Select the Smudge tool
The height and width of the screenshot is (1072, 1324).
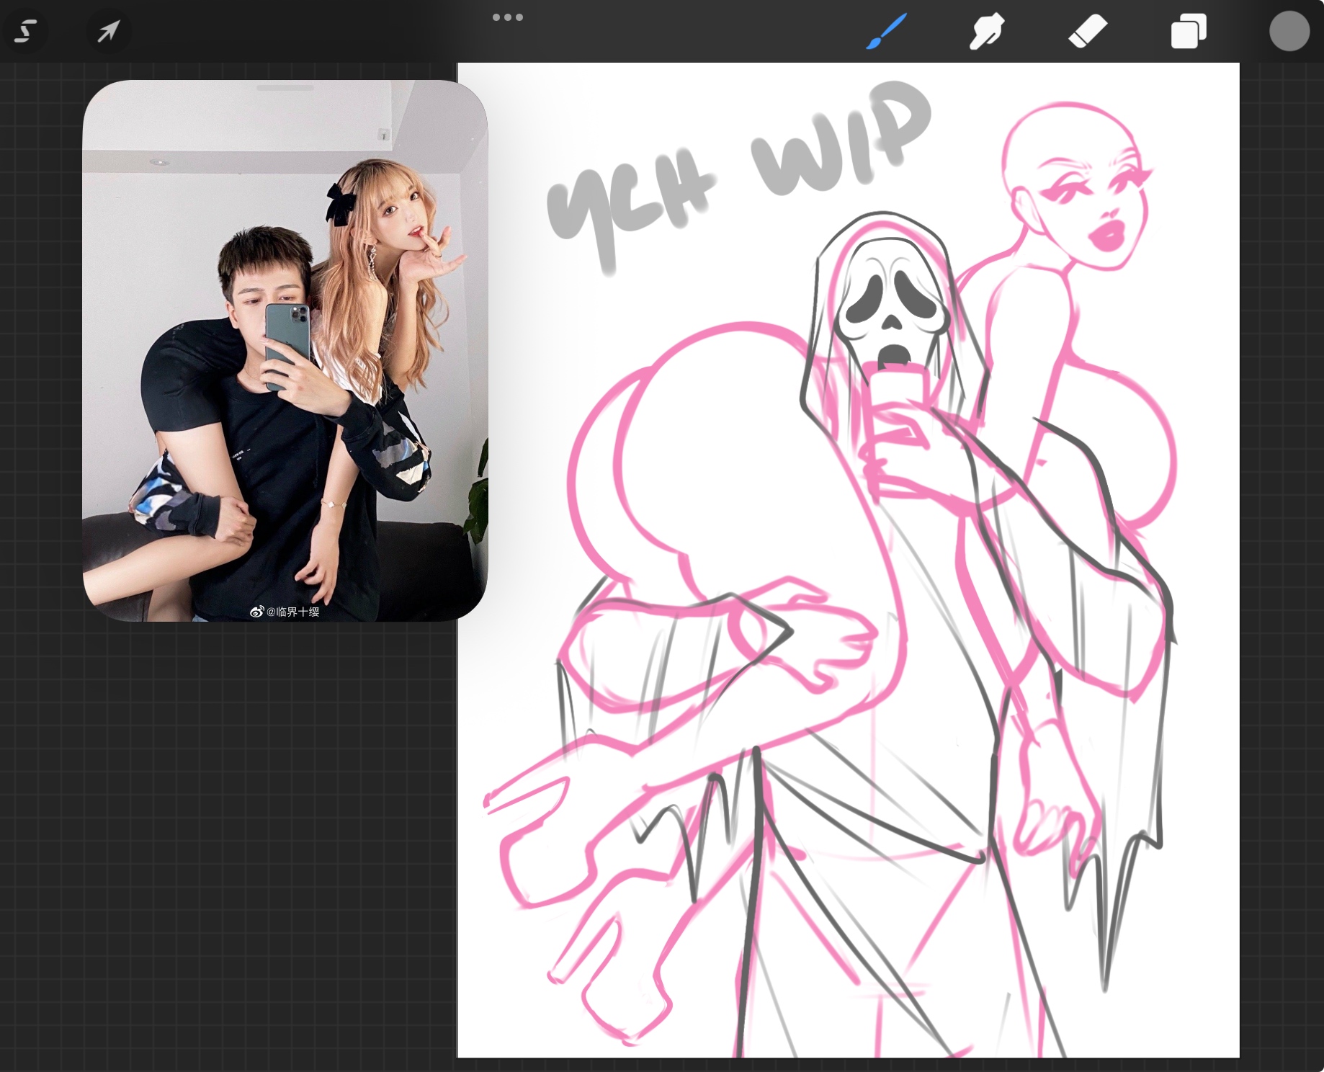pos(986,32)
